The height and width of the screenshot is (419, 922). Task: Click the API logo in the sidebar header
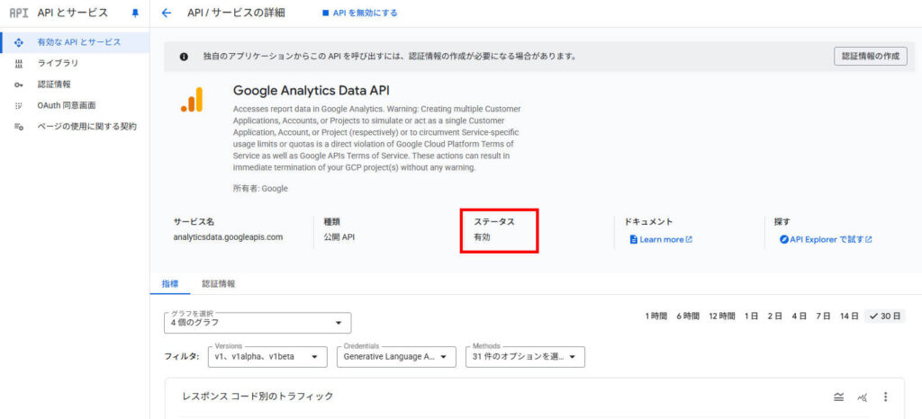[19, 13]
